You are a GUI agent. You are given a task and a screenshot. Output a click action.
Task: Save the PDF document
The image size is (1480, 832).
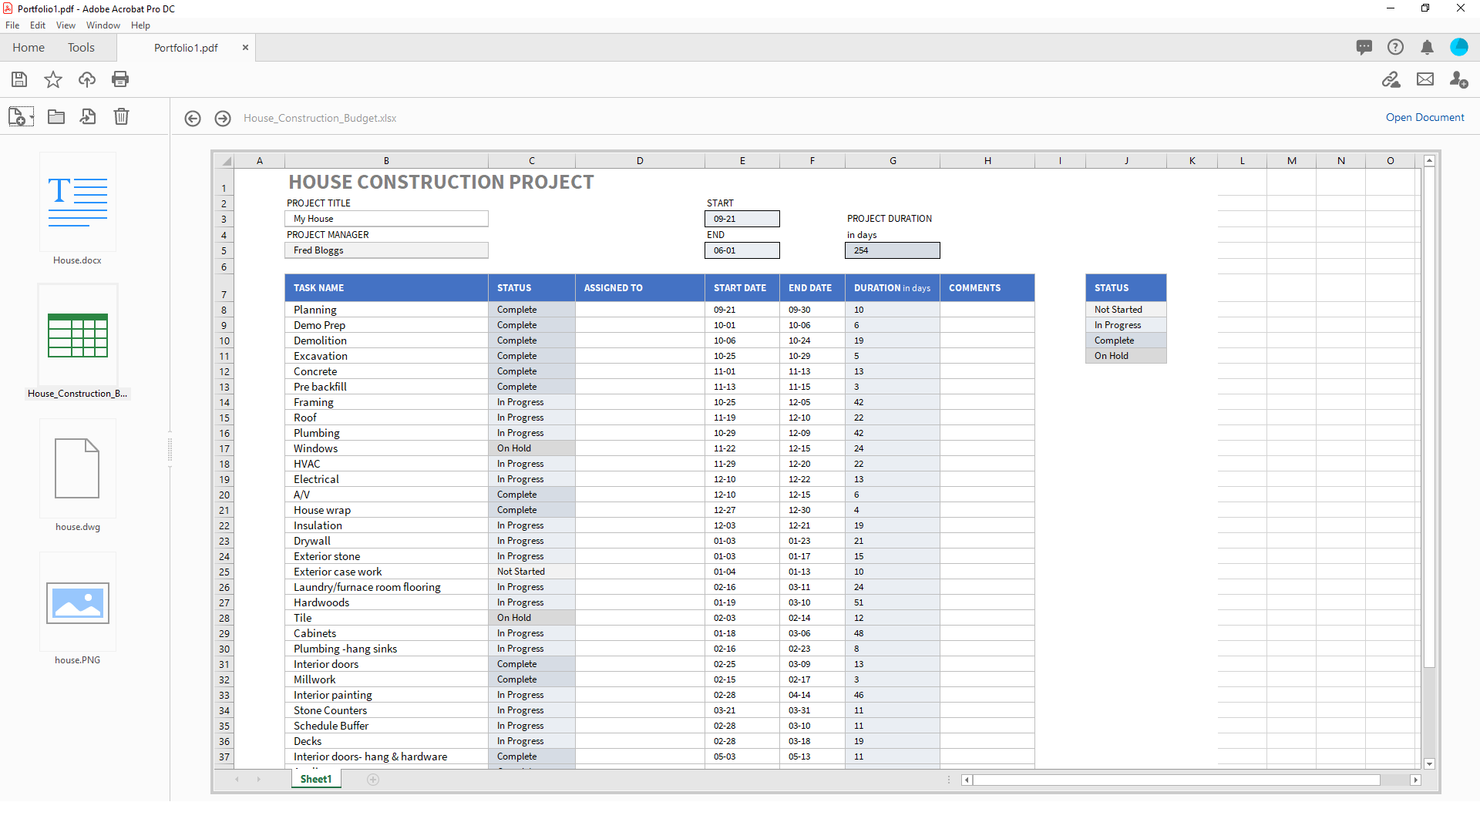tap(19, 79)
